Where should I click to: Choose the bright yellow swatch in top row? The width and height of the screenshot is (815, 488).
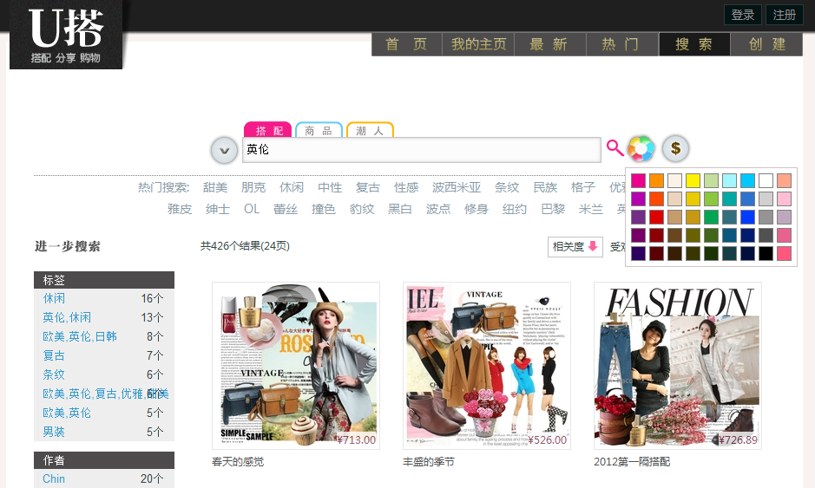coord(693,180)
